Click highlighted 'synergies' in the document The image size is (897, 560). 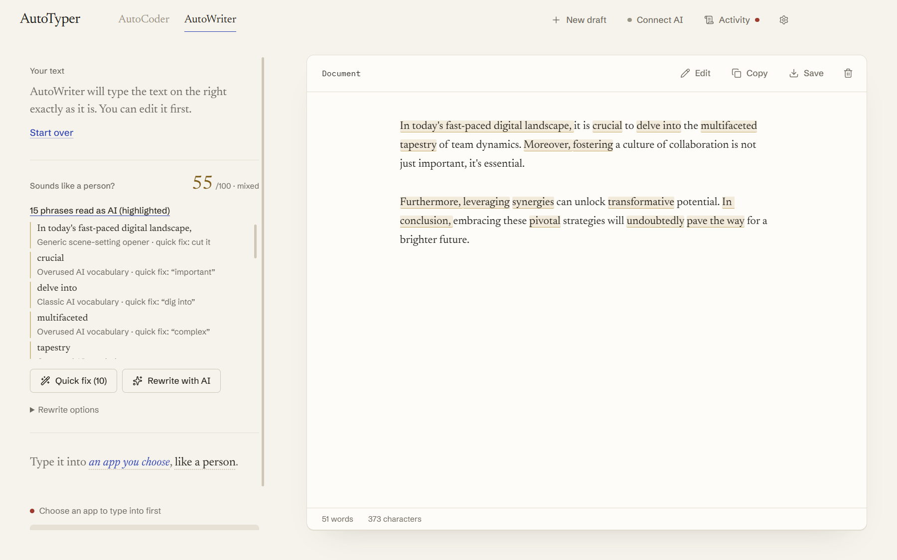(533, 202)
